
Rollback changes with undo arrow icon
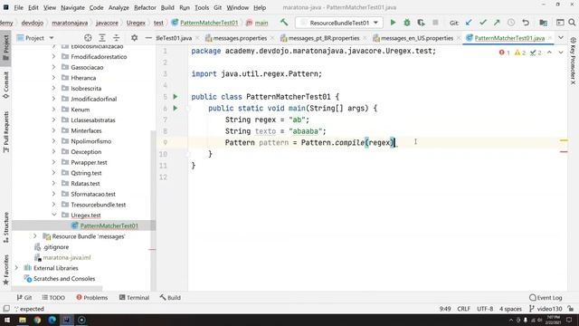click(x=526, y=23)
